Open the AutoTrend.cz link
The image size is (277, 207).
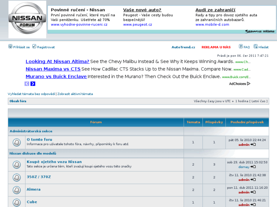click(x=183, y=47)
